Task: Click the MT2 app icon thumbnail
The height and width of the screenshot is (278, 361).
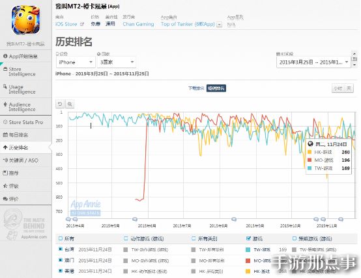Action: tap(26, 20)
